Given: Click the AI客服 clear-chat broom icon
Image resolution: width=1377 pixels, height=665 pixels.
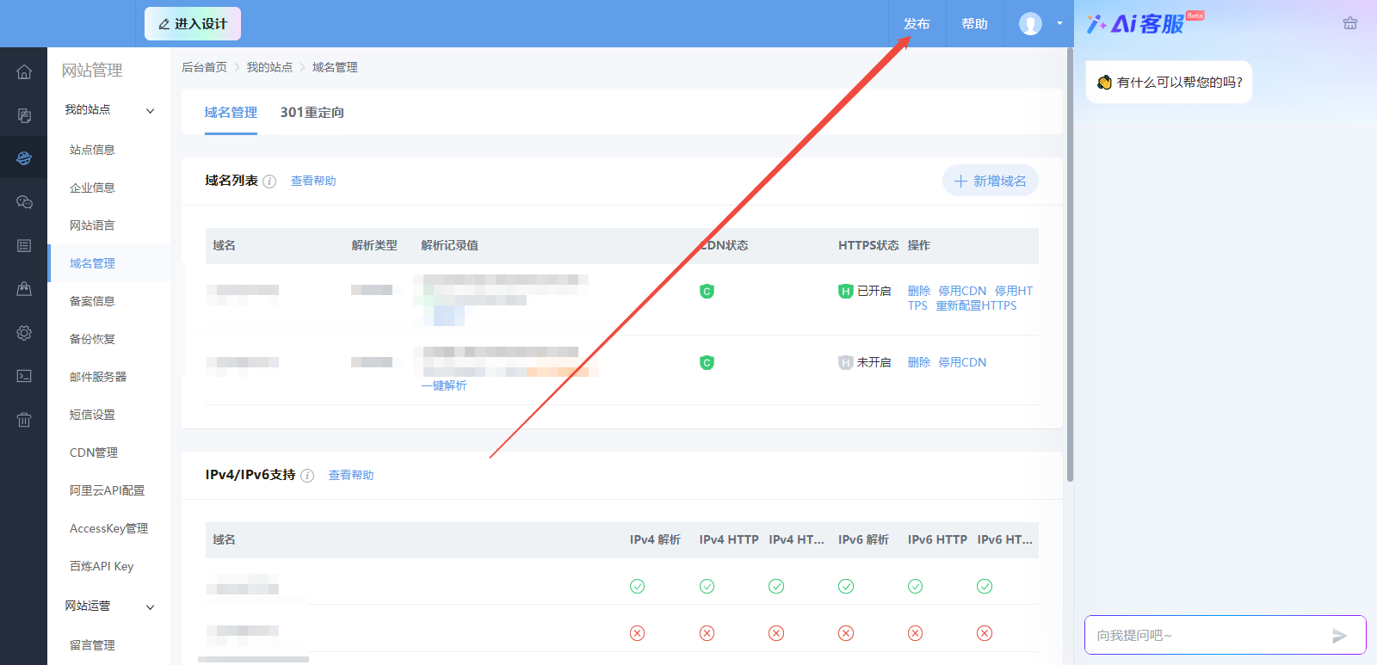Looking at the screenshot, I should click(1350, 23).
